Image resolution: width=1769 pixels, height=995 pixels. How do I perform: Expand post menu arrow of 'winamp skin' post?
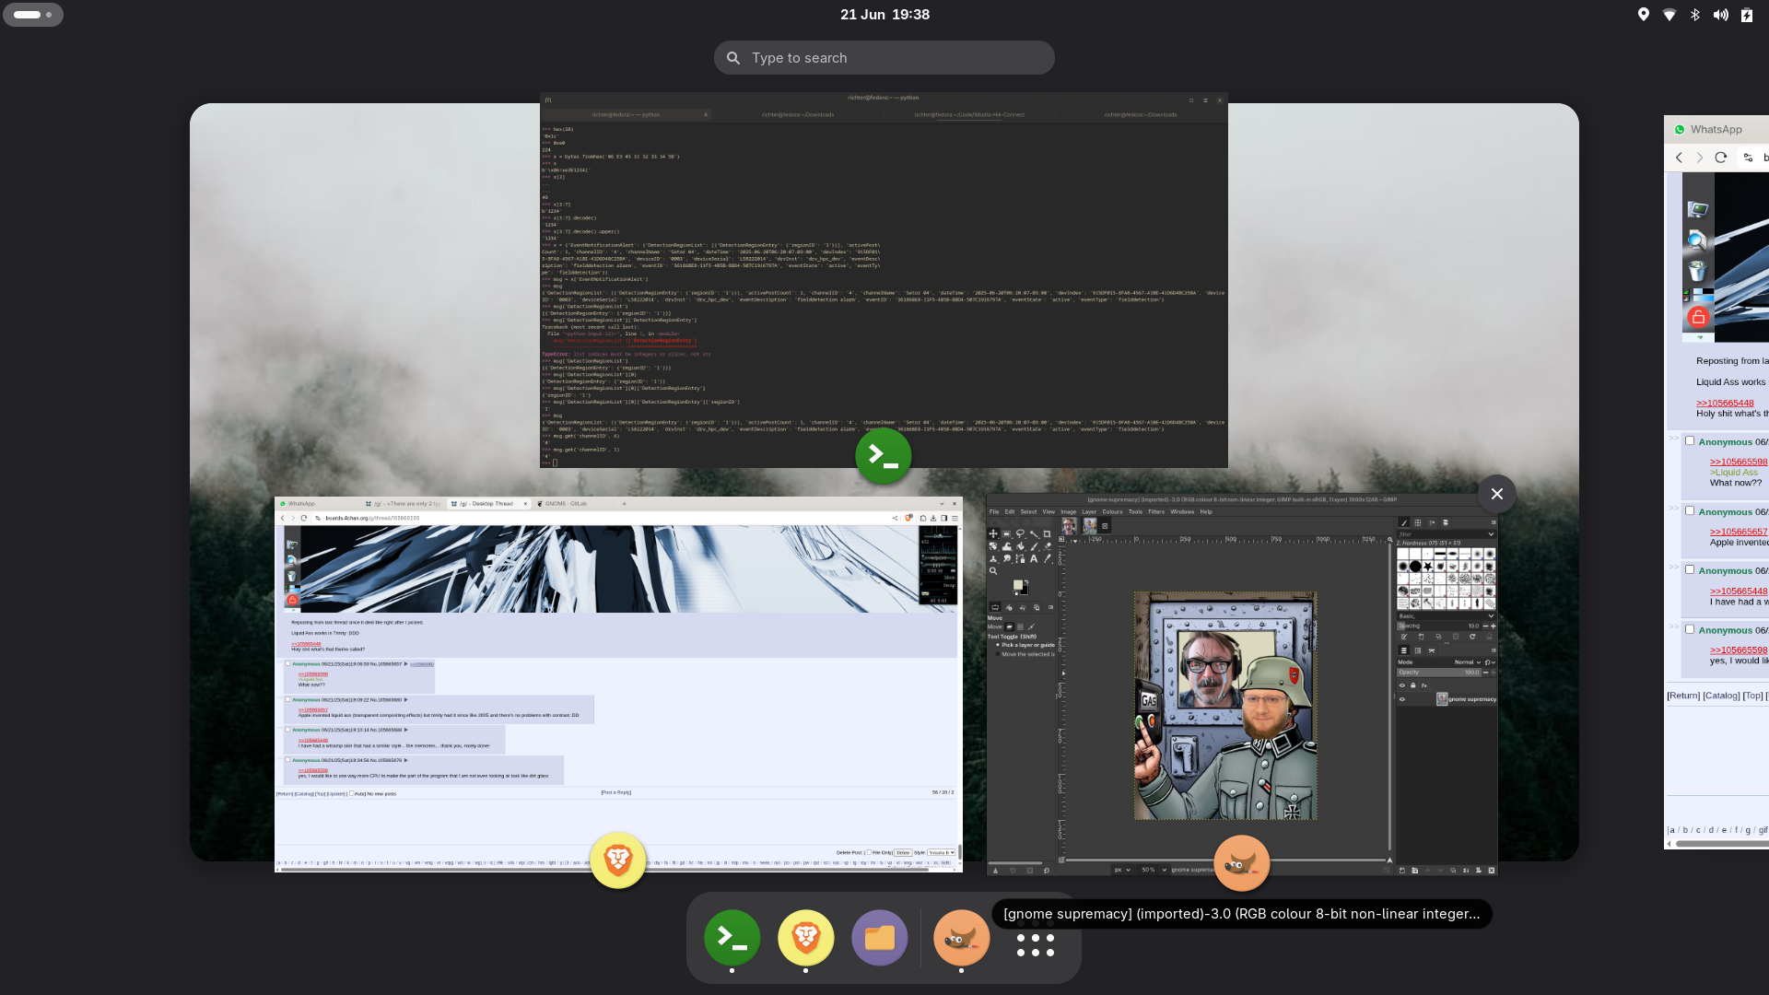405,730
